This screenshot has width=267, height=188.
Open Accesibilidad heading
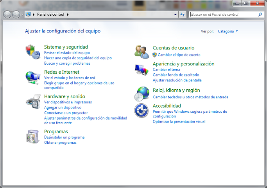click(167, 106)
